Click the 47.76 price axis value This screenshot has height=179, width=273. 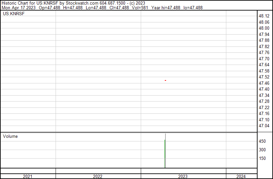tap(264, 52)
